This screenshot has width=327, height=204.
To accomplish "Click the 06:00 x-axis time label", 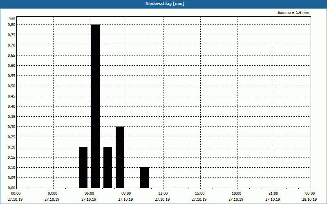I will point(90,193).
